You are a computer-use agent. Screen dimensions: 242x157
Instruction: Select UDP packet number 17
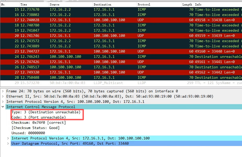coord(105,20)
